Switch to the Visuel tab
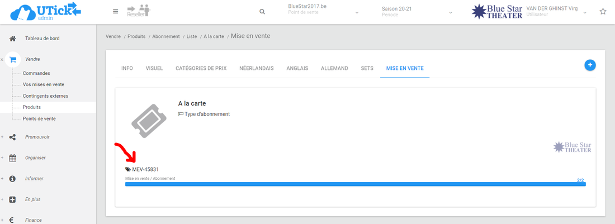Image resolution: width=615 pixels, height=224 pixels. (154, 68)
